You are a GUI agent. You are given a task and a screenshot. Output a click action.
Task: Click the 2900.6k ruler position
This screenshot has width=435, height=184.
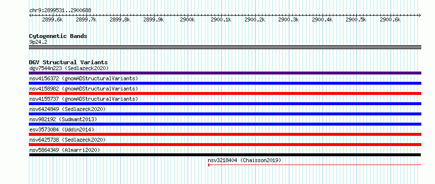tap(390, 19)
